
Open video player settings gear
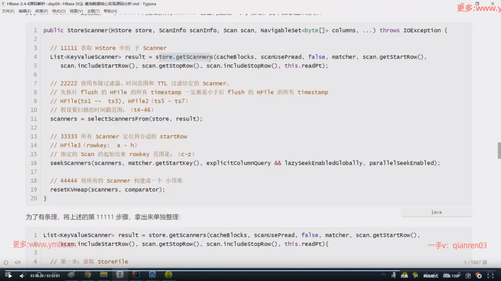479,276
